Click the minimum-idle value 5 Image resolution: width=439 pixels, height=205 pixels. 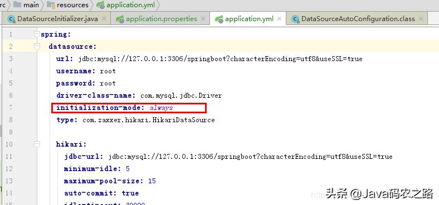click(x=128, y=169)
